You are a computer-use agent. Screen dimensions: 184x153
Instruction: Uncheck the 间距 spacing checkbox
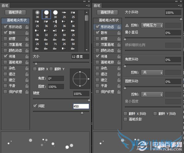pyautogui.click(x=35, y=106)
